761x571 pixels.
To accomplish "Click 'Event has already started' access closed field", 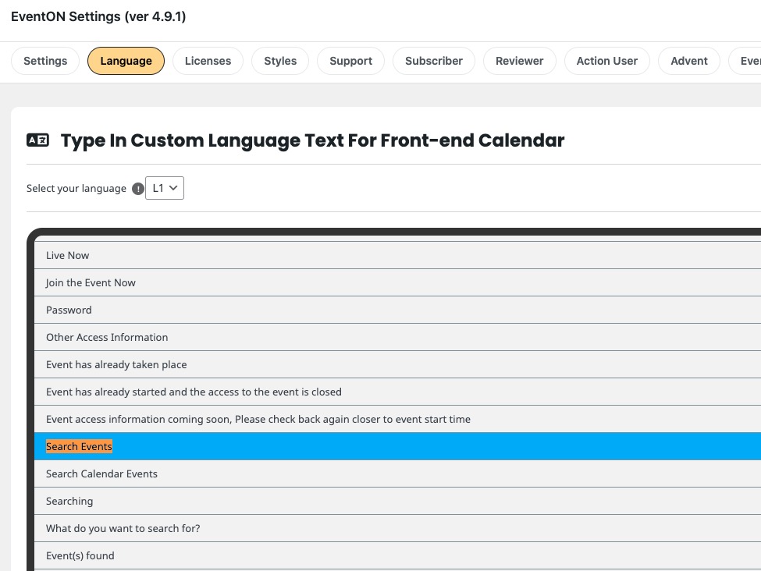I will click(397, 392).
